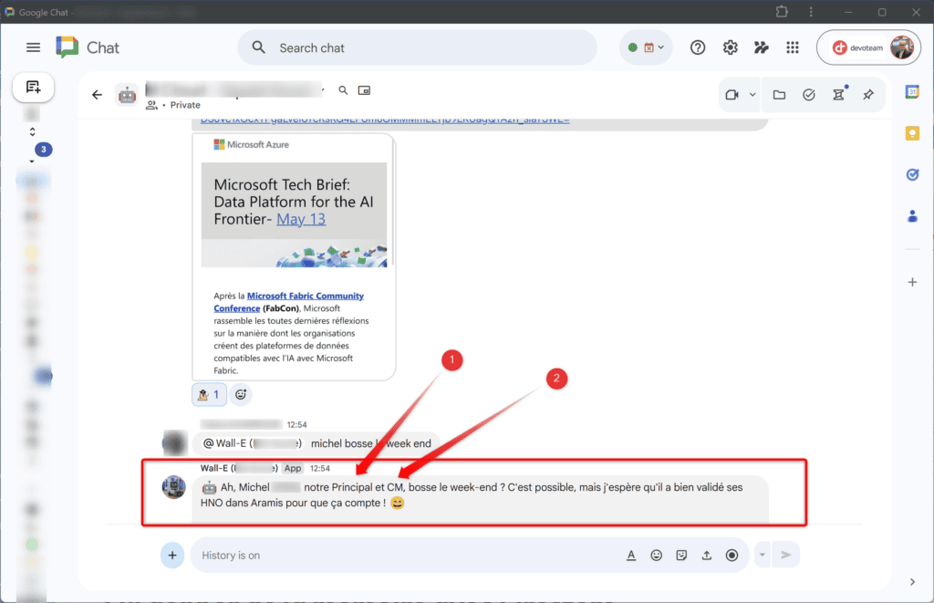
Task: Click the Wall-E bot avatar
Action: (x=174, y=487)
